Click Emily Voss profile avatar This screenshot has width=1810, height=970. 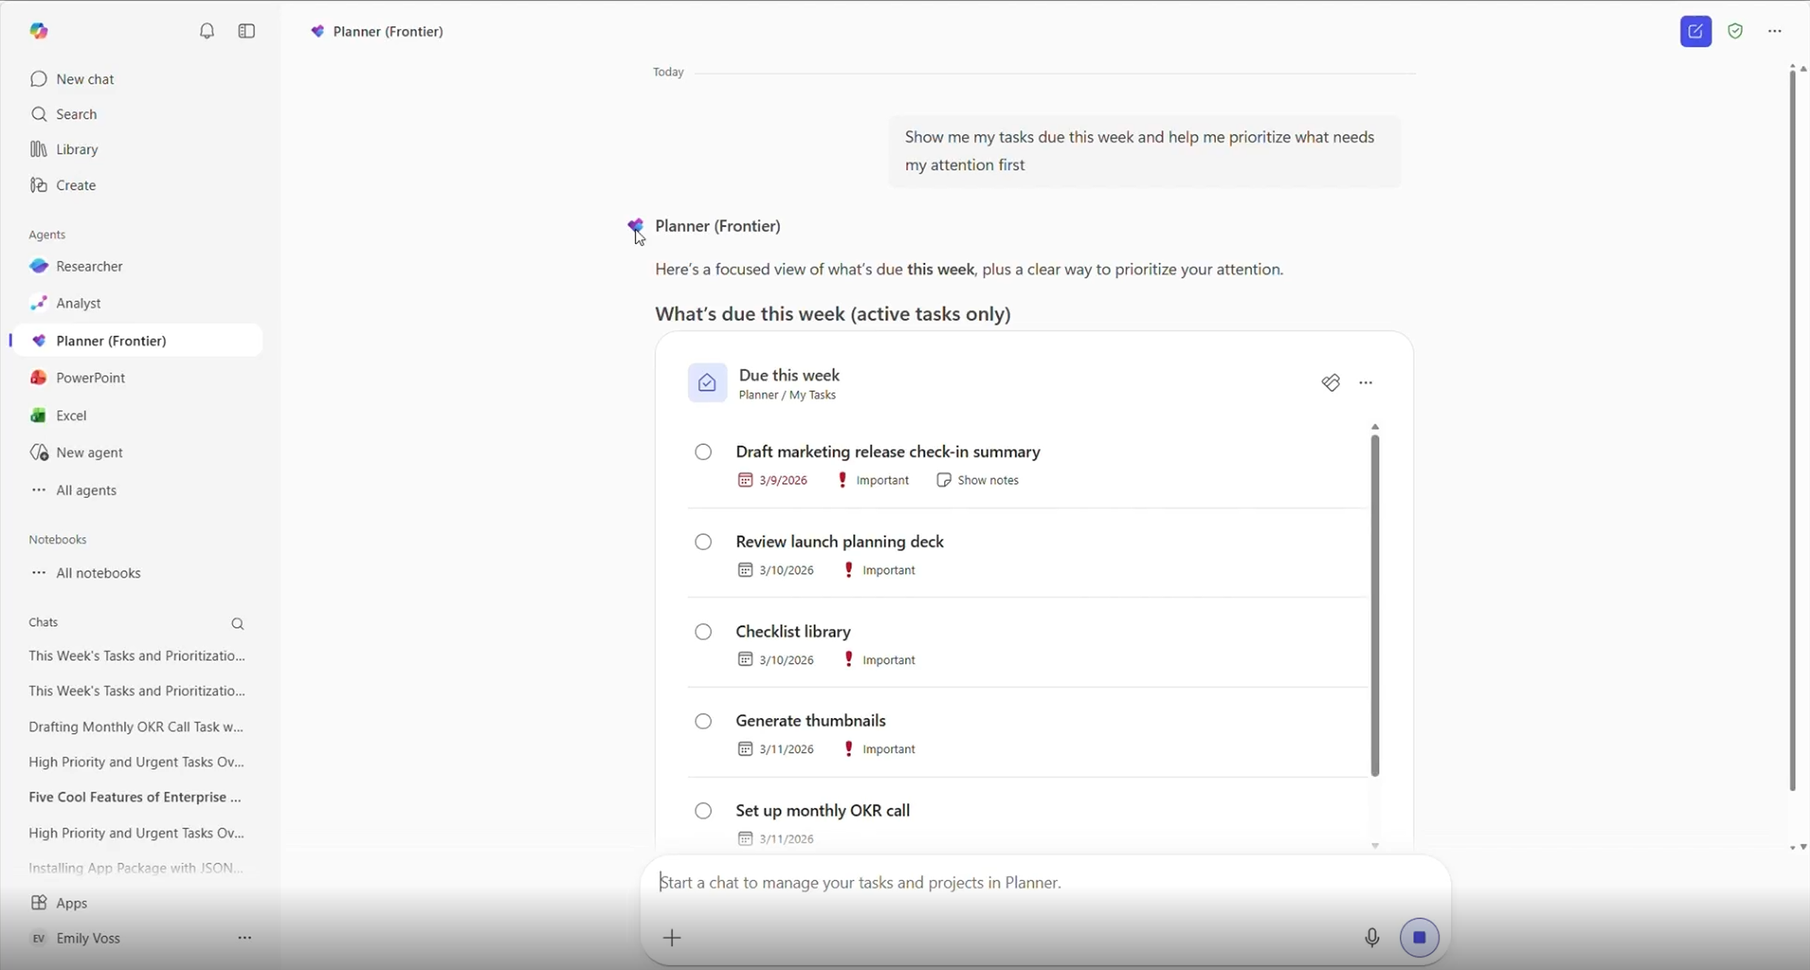click(38, 938)
